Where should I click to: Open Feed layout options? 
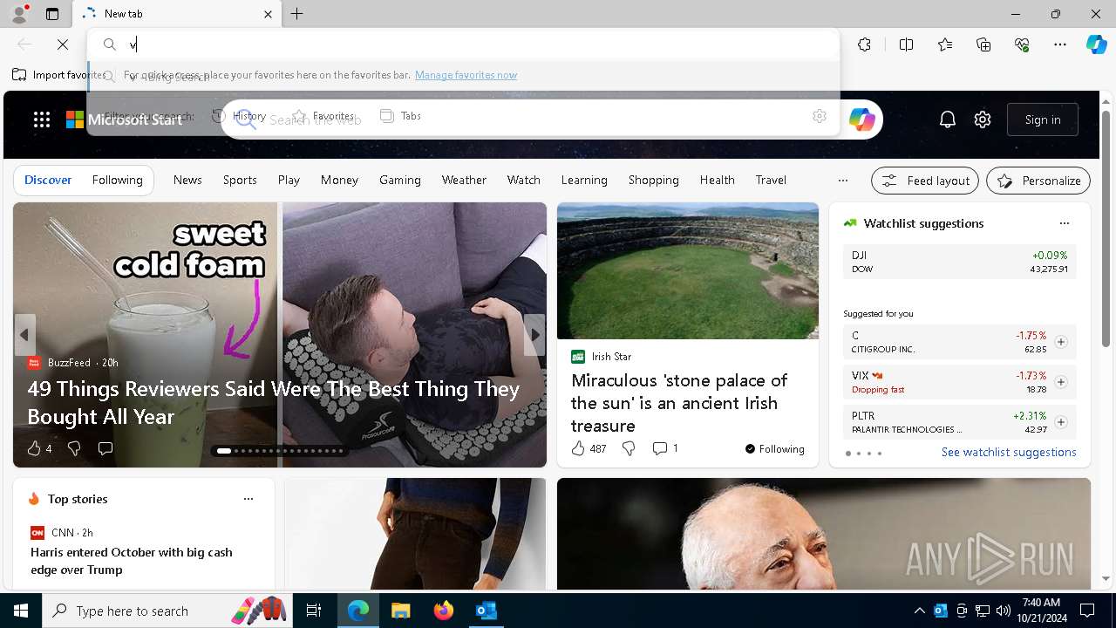tap(925, 181)
